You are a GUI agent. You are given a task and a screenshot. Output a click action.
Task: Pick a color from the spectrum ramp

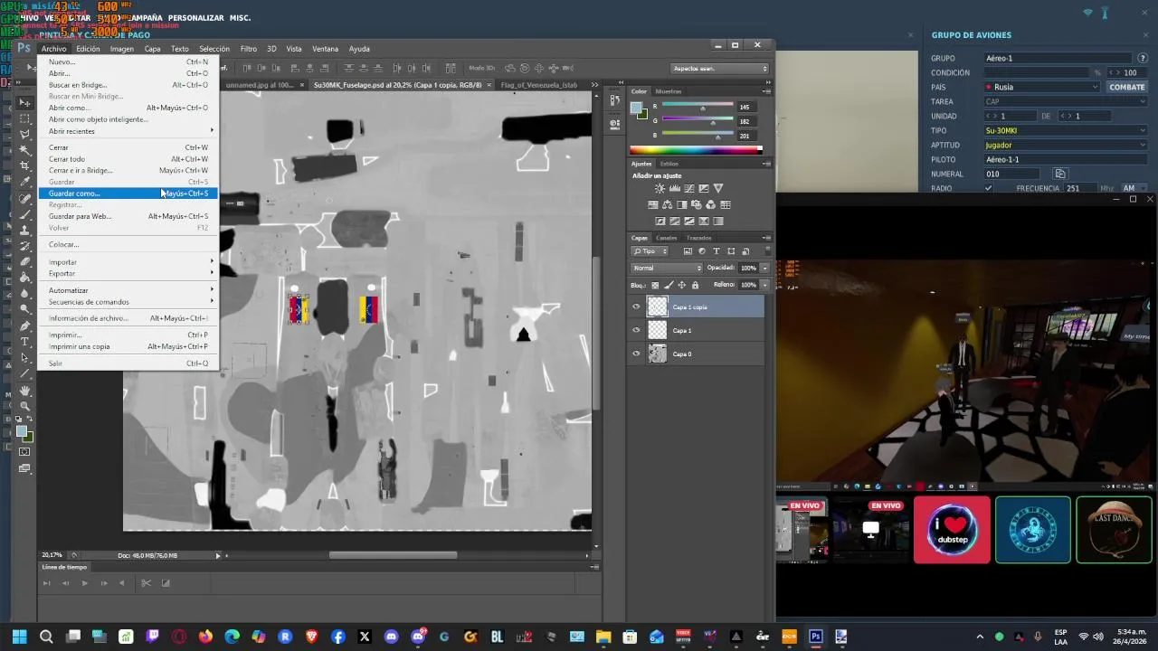pyautogui.click(x=696, y=149)
